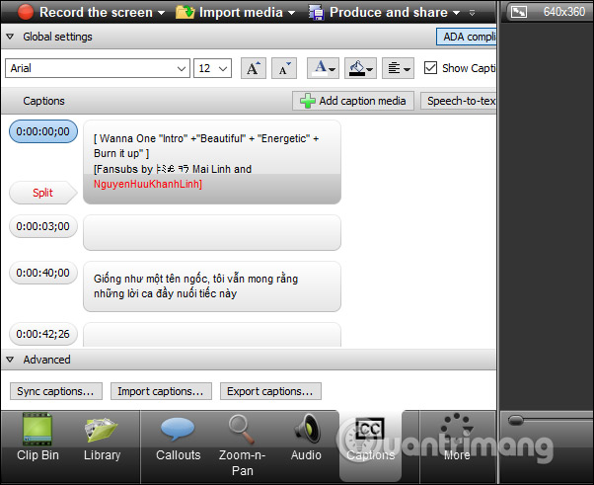This screenshot has height=485, width=594.
Task: Click the Import media folder icon
Action: [185, 13]
